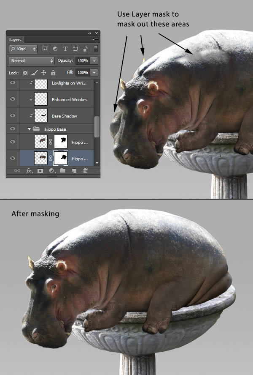Click the Opacity: label

[x=65, y=60]
